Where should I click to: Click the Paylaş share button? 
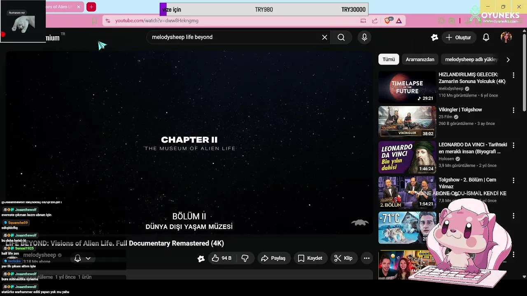(x=274, y=258)
